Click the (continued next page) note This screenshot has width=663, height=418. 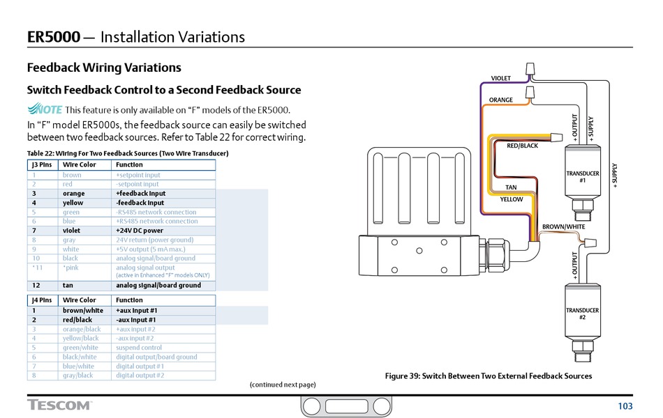[x=283, y=385]
